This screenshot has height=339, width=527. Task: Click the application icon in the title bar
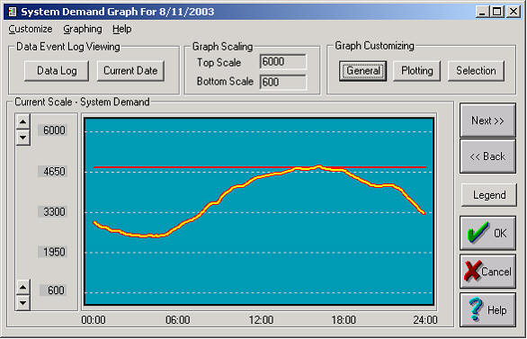pyautogui.click(x=13, y=12)
